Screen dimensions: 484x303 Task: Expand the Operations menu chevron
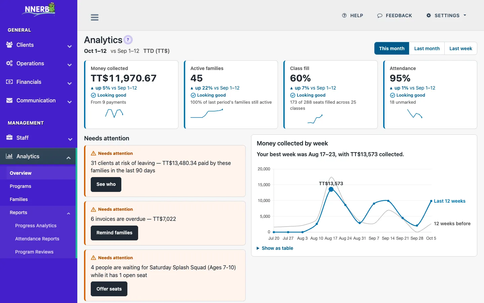pyautogui.click(x=70, y=65)
